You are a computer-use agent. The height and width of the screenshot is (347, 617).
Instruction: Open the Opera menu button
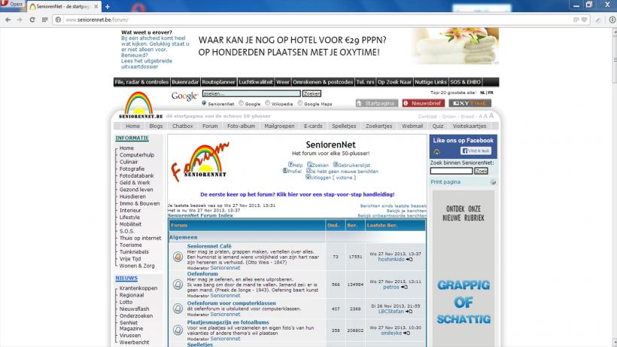click(x=13, y=5)
